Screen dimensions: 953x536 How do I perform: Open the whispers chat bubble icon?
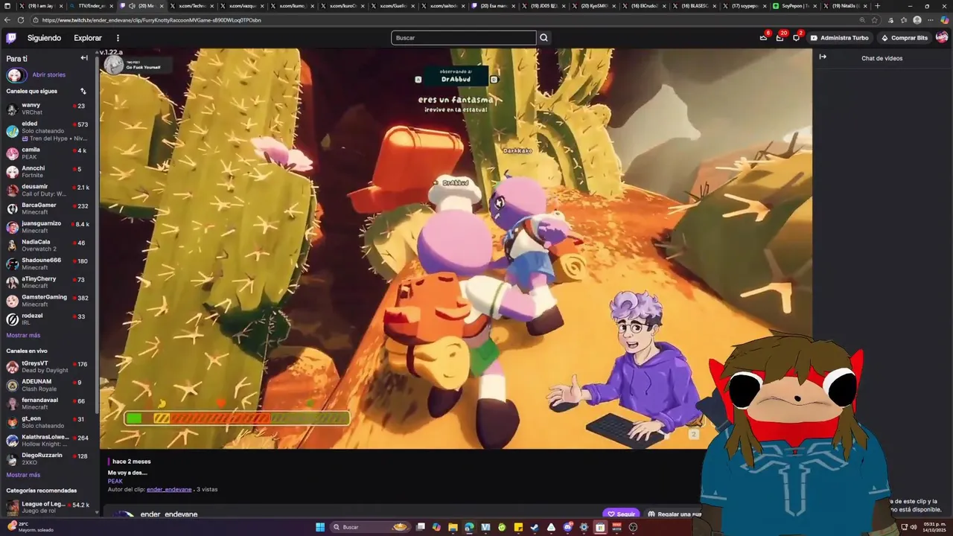point(796,38)
